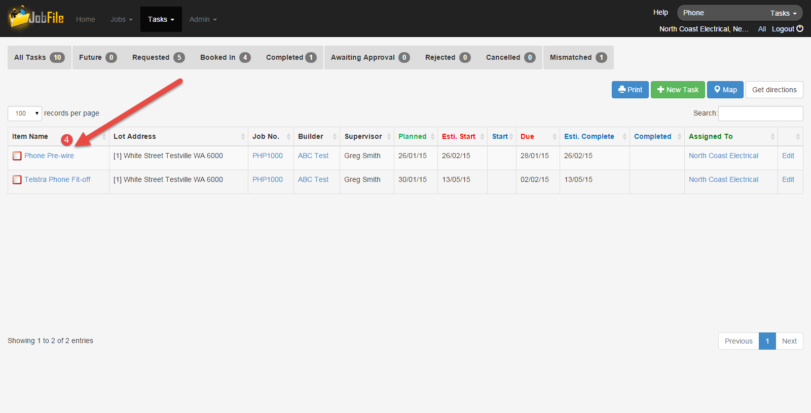Viewport: 811px width, 413px height.
Task: Click the Logout power icon
Action: (x=800, y=29)
